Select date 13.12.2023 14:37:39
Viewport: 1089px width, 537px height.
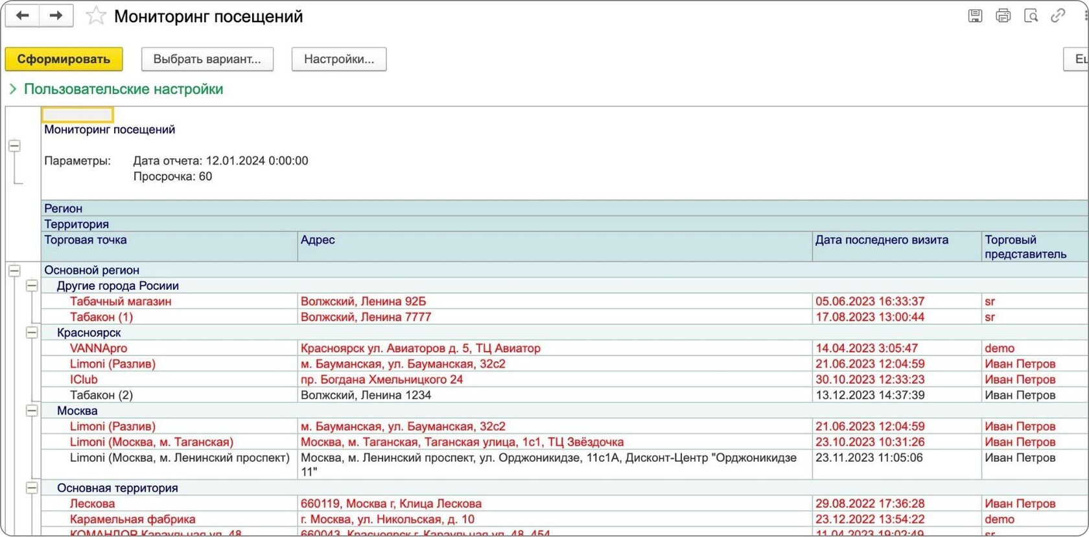(870, 395)
